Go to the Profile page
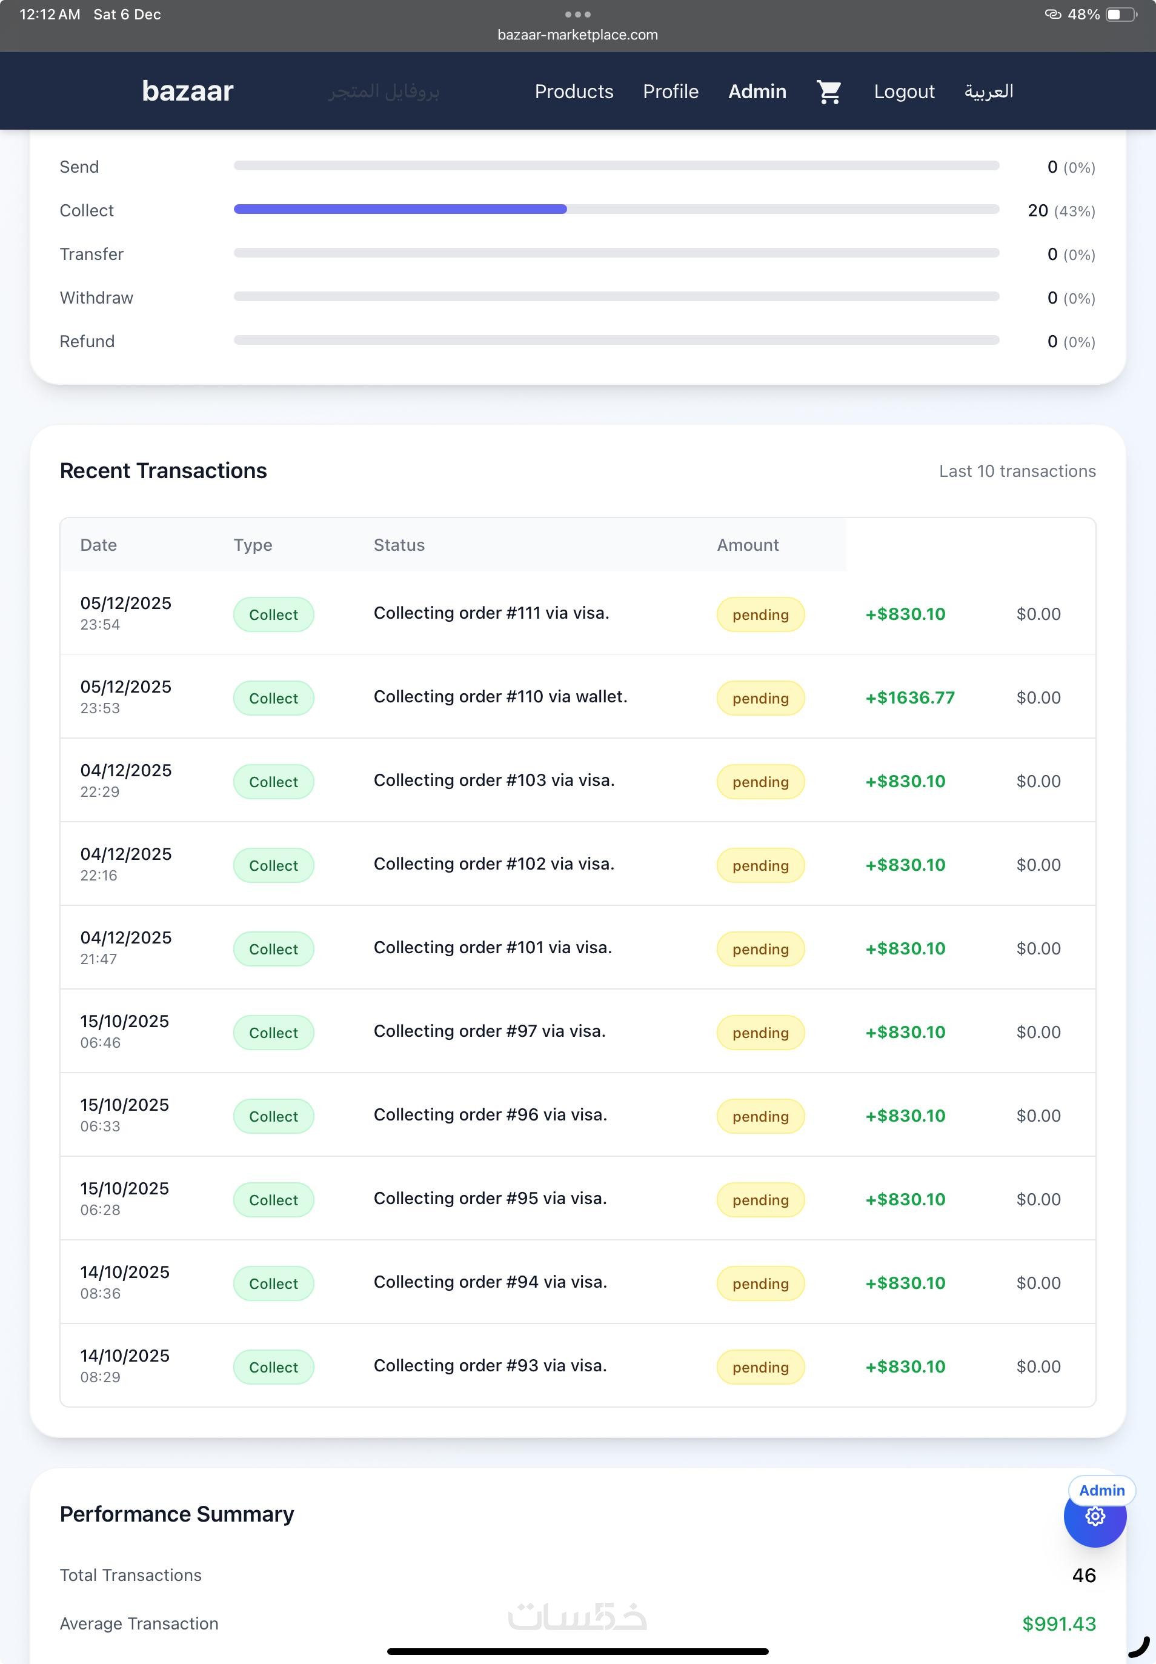Viewport: 1156px width, 1664px height. coord(670,92)
